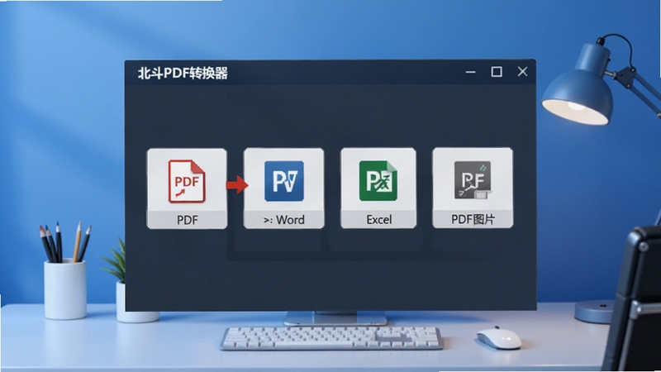
Task: Click the Word label under blue icon
Action: 283,220
